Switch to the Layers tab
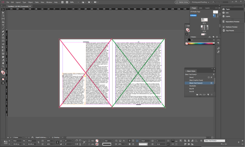Screen dimensions: 245x147 (207, 8)
